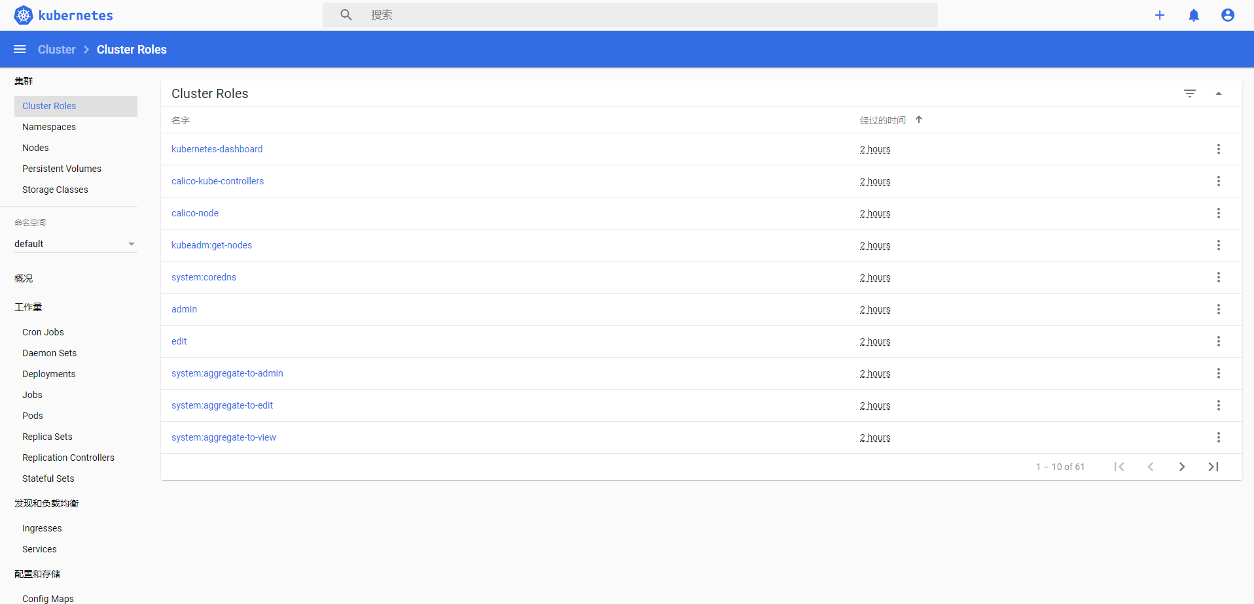Go to last page of results

click(x=1213, y=467)
